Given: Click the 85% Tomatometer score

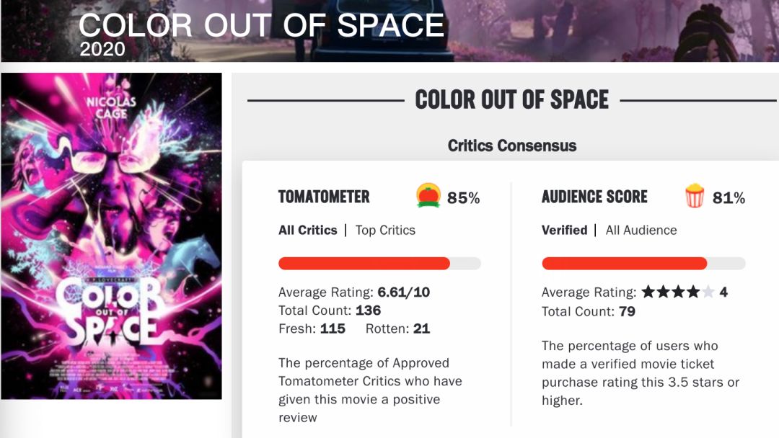Looking at the screenshot, I should point(463,198).
